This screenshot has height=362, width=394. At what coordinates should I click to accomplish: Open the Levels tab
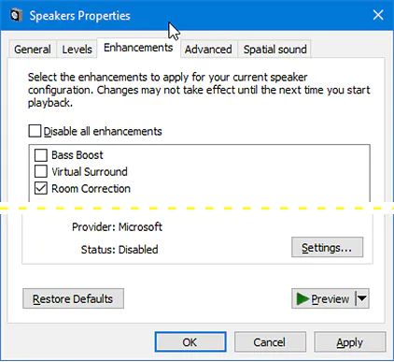[77, 50]
